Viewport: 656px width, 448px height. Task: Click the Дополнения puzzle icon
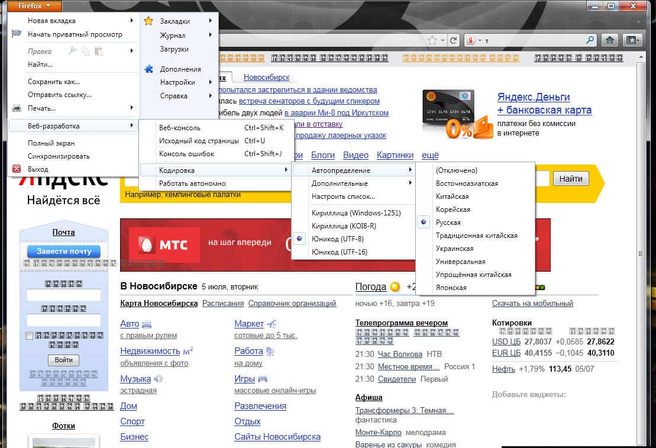tap(149, 69)
